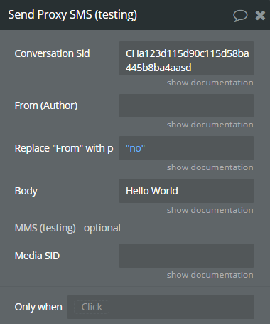The width and height of the screenshot is (270, 324).
Task: Show documentation under Replace "From" field
Action: [210, 167]
